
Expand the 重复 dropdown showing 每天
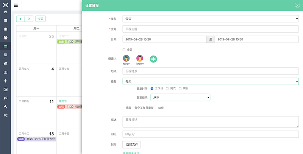click(210, 81)
